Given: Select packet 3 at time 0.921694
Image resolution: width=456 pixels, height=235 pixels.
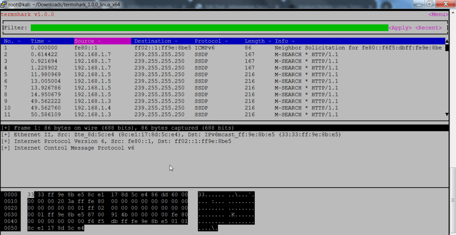Looking at the screenshot, I should [223, 61].
